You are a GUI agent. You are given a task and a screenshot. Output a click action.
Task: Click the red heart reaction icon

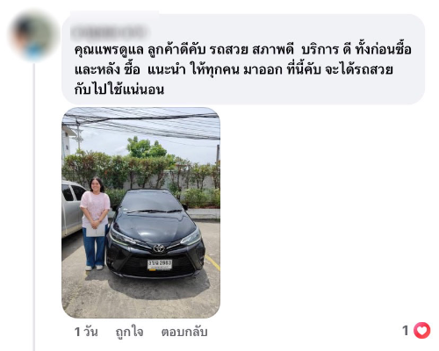click(x=421, y=331)
